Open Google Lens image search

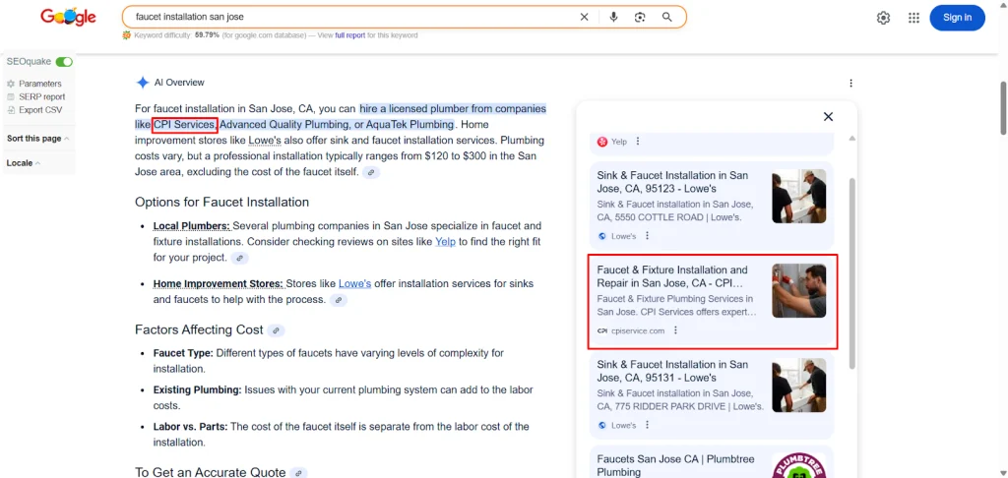coord(640,17)
